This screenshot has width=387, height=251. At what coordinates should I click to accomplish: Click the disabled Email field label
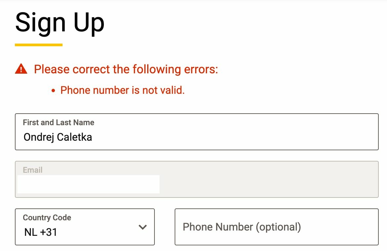tap(33, 170)
